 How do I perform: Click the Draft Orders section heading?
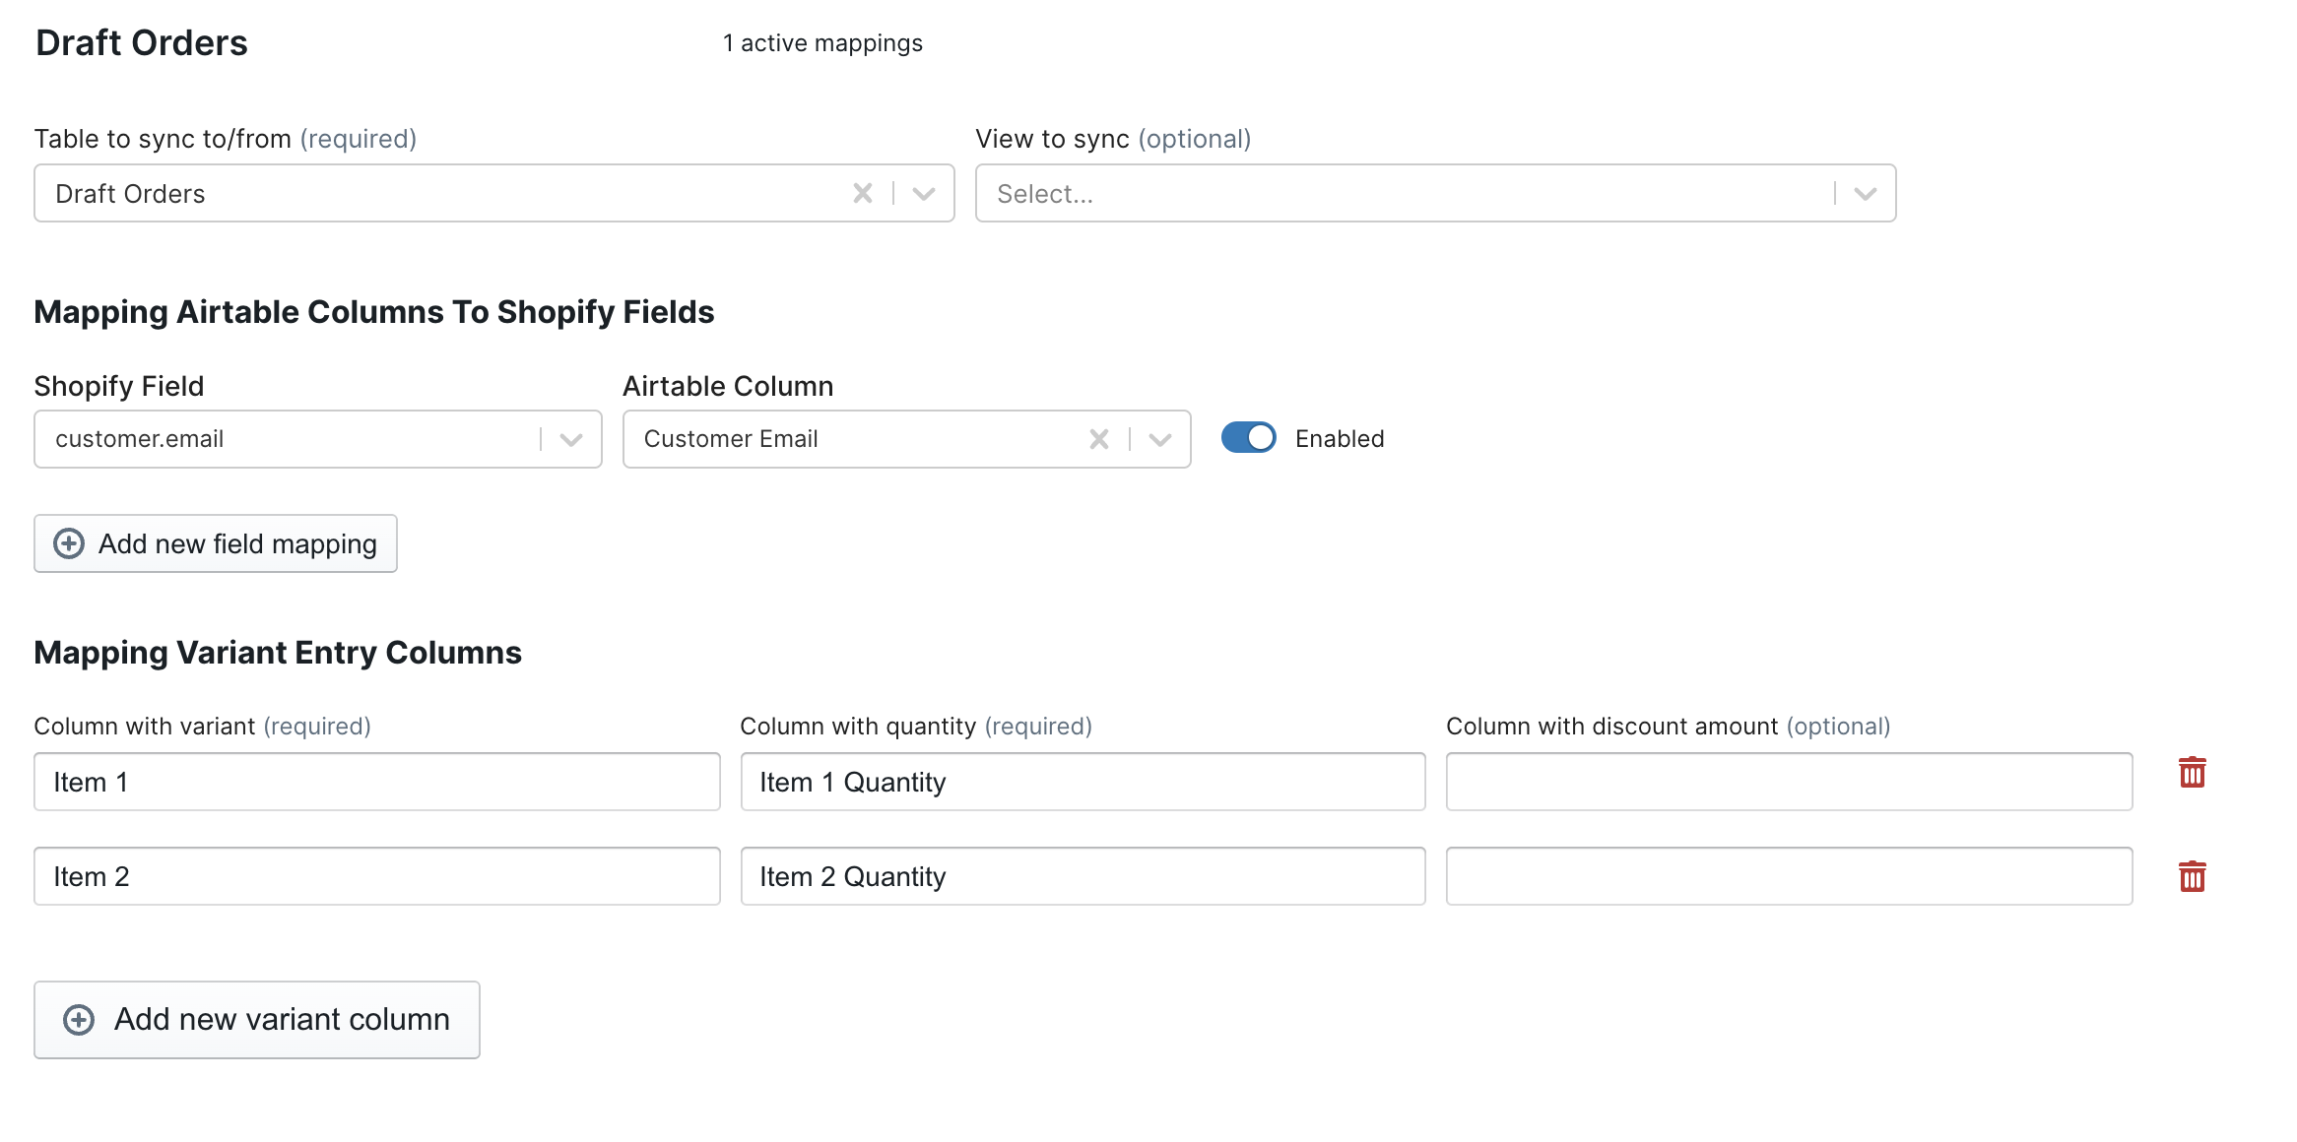click(x=142, y=43)
